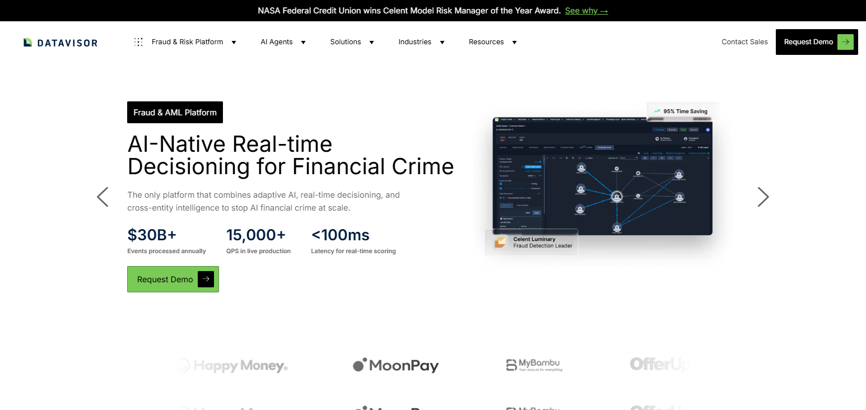The image size is (866, 410).
Task: Click the MoonPay customer logo
Action: click(395, 366)
